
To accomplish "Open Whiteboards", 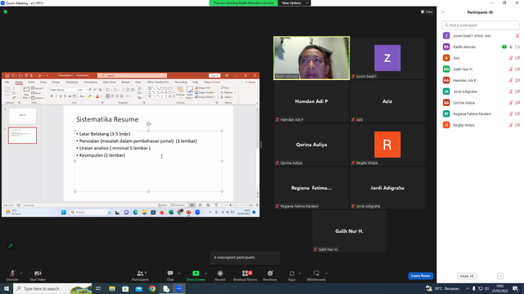I will click(316, 275).
